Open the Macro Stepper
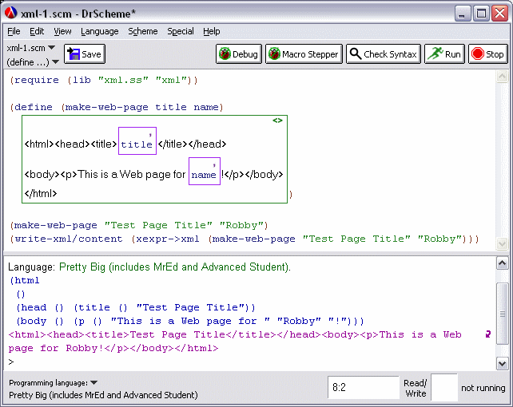 pyautogui.click(x=304, y=54)
